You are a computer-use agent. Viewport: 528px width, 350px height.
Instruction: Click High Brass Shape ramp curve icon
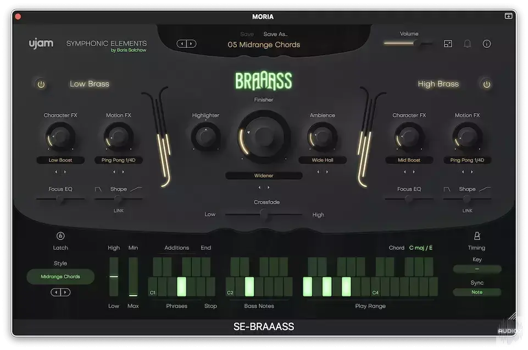(x=485, y=189)
